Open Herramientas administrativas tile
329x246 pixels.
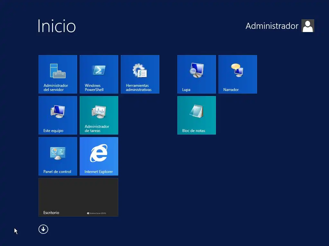(x=140, y=74)
